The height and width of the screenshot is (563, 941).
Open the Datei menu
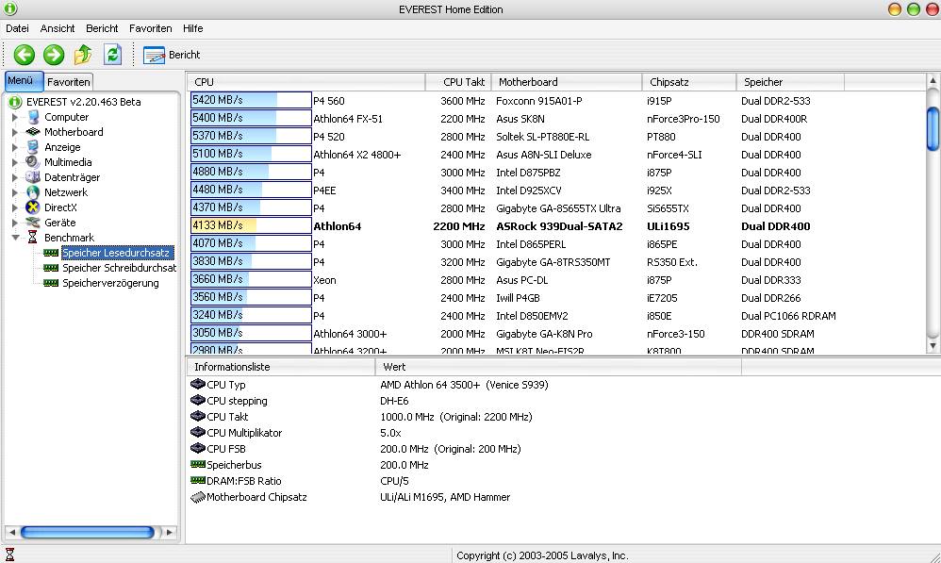(17, 28)
